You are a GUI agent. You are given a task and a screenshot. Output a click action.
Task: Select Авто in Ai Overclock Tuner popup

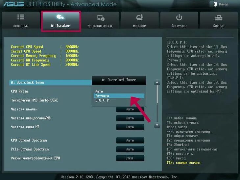(x=119, y=91)
